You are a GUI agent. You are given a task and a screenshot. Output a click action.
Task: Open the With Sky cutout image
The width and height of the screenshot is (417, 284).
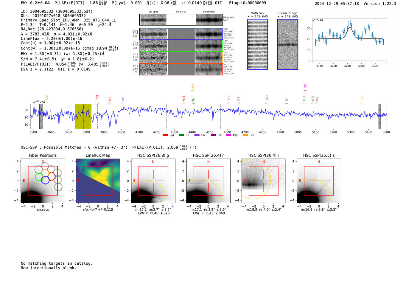[258, 44]
